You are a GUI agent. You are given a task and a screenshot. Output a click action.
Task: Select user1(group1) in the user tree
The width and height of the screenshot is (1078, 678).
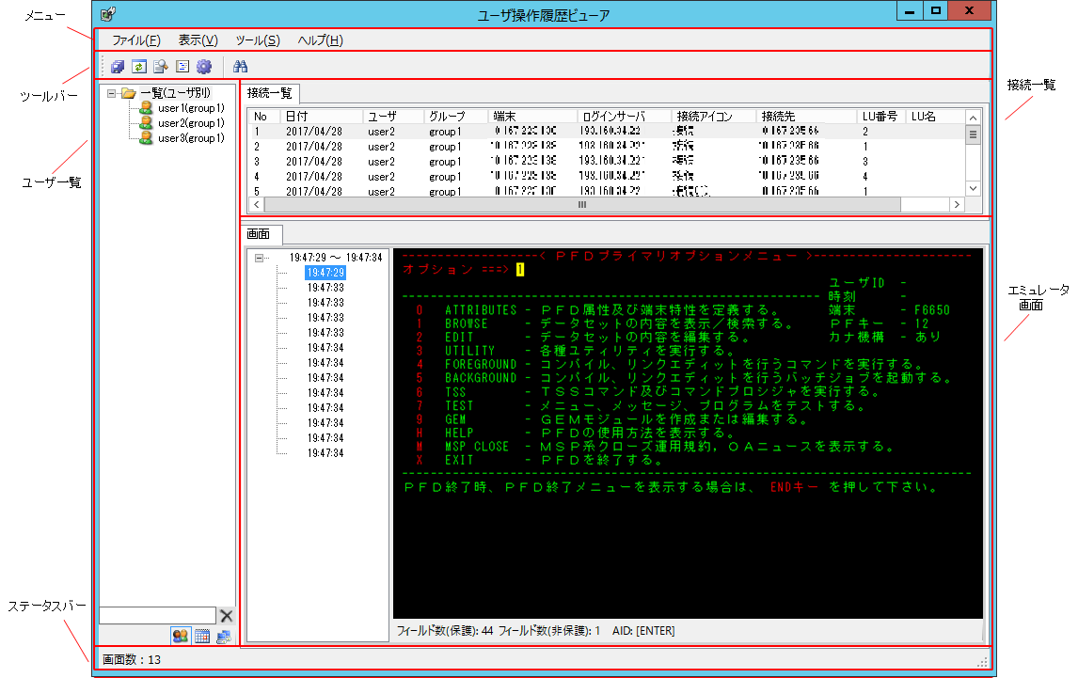(191, 108)
